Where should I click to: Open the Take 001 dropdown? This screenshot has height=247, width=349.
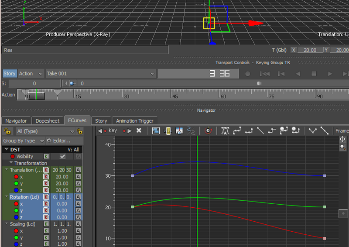[x=101, y=74]
